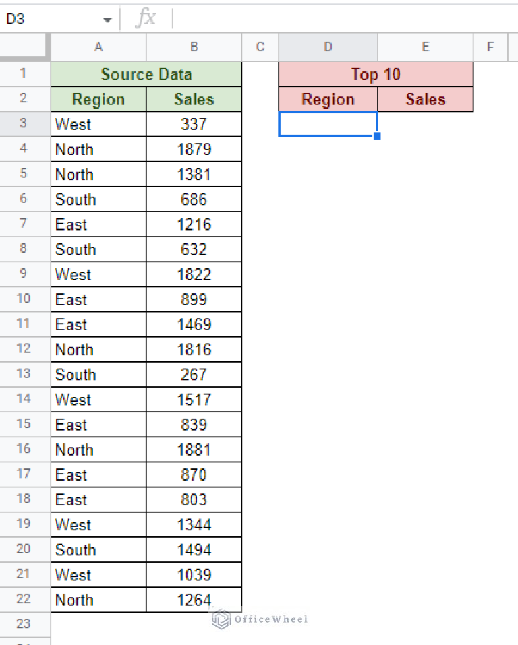Click the Select All corner box

coord(24,47)
